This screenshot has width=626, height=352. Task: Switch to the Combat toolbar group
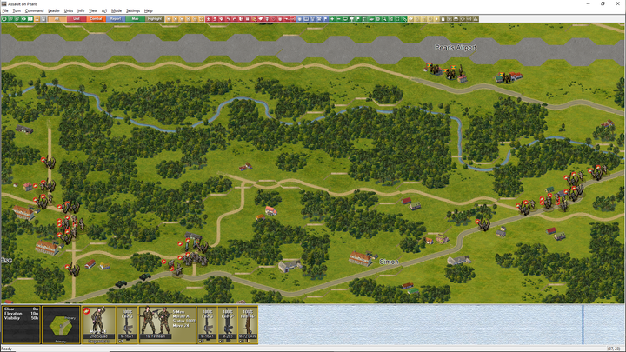pos(96,19)
